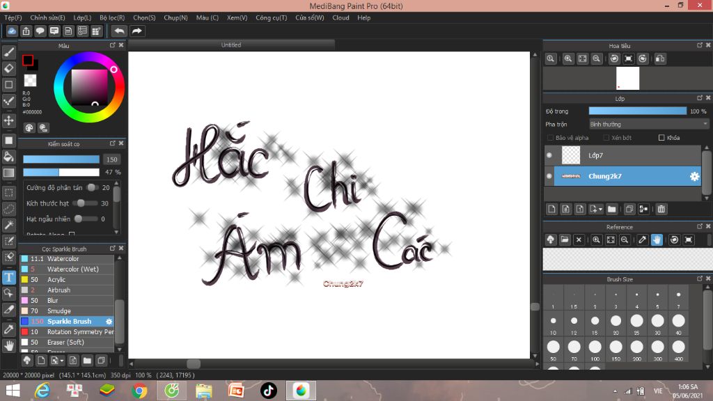Click the canvas horizontal scrollbar thumb

click(194, 363)
